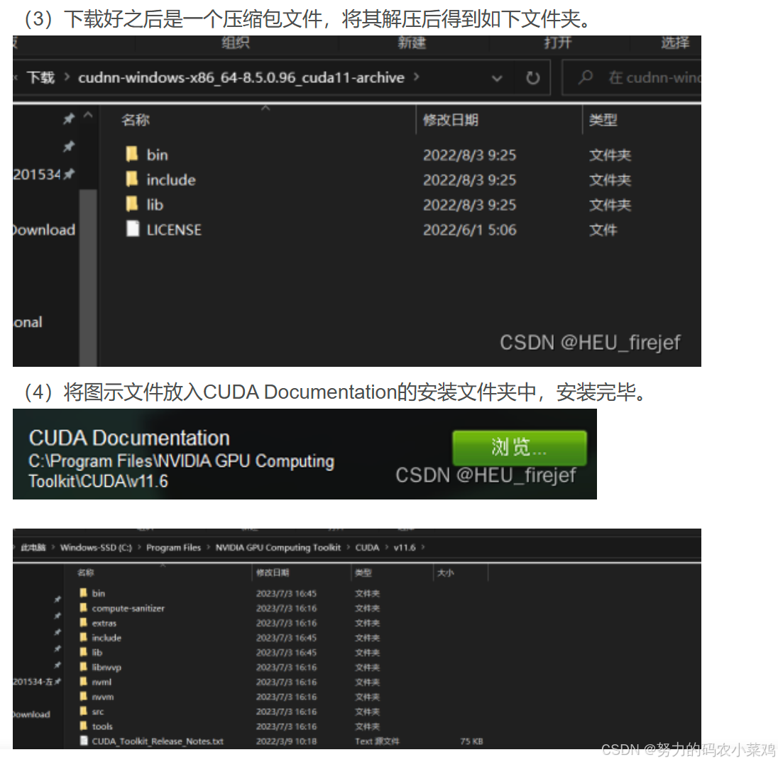778x762 pixels.
Task: Click the pin icon next to 201534
Action: tap(69, 174)
